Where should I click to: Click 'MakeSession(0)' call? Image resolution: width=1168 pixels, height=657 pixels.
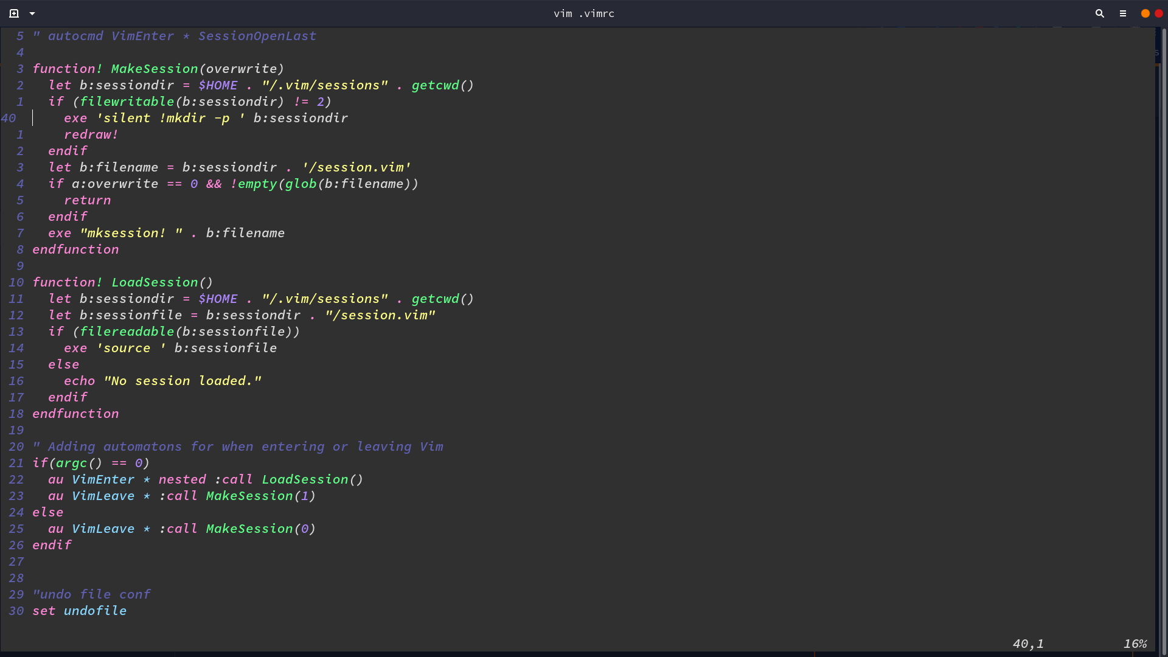[261, 529]
